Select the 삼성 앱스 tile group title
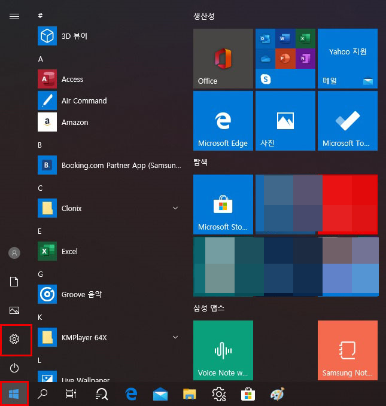 click(x=209, y=308)
